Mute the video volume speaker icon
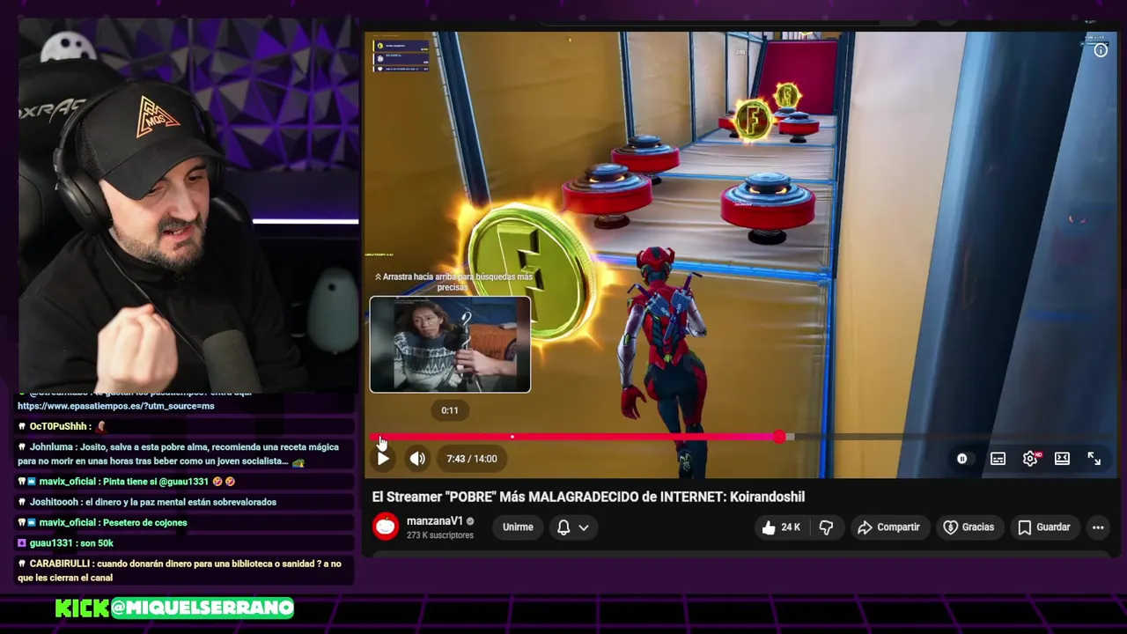The width and height of the screenshot is (1127, 634). tap(417, 459)
